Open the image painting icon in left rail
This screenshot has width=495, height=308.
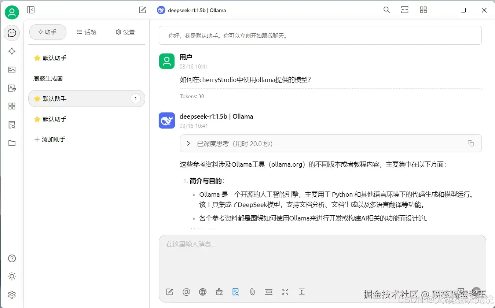[12, 70]
